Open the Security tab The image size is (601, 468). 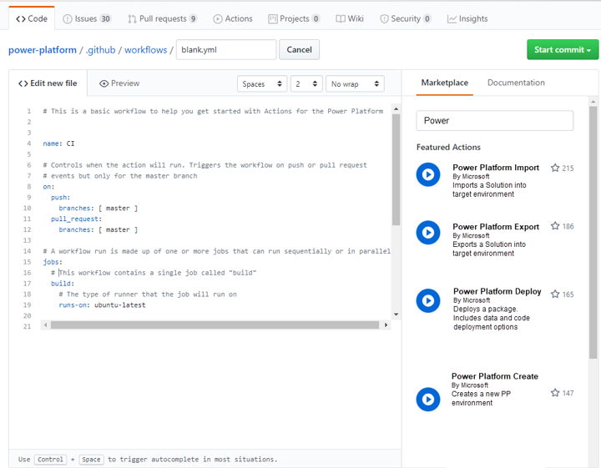point(406,18)
